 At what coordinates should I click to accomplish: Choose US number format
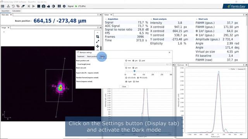coord(126,78)
